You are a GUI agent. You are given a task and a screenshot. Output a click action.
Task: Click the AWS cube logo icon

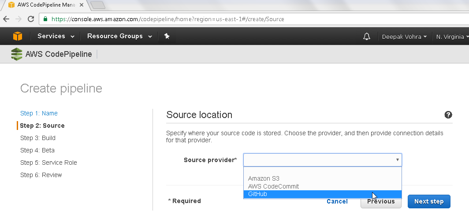click(x=18, y=36)
